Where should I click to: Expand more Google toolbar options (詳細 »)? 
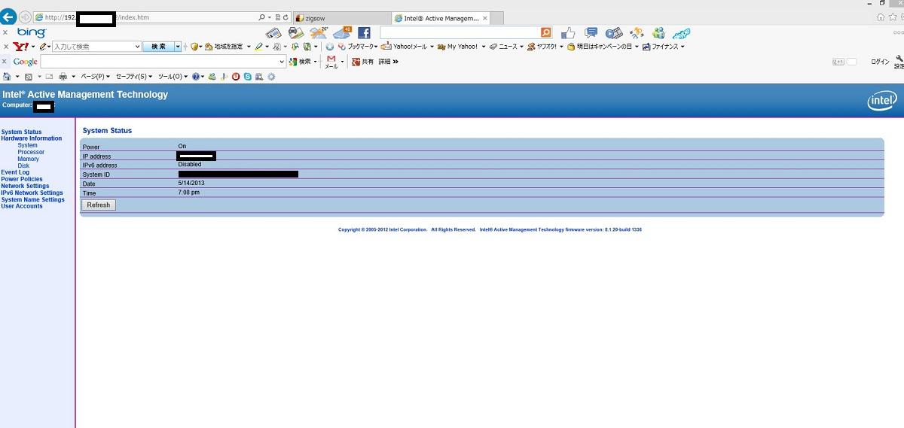point(389,62)
